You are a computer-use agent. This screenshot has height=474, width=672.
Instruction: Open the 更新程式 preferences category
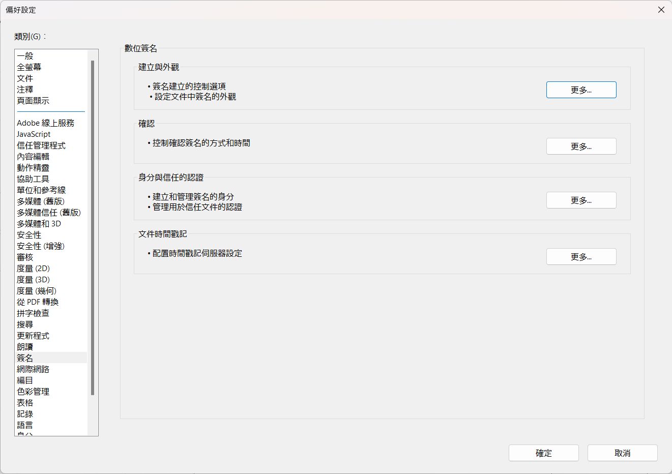point(33,335)
